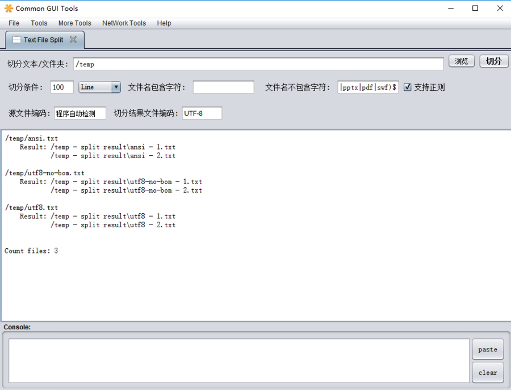This screenshot has width=511, height=390.
Task: Open the NetWork Tools menu
Action: 124,23
